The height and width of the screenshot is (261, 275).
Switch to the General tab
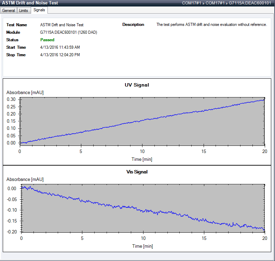click(x=8, y=10)
